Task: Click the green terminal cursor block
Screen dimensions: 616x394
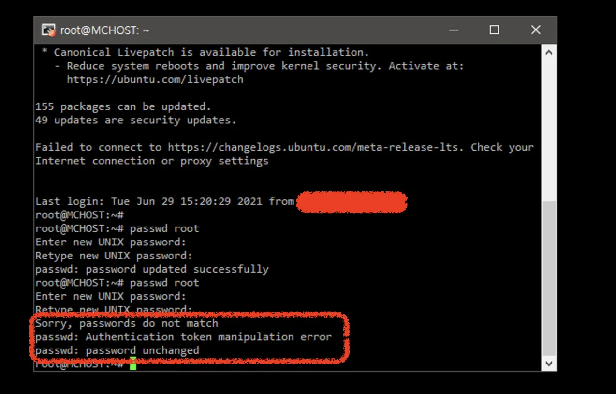Action: (x=133, y=364)
